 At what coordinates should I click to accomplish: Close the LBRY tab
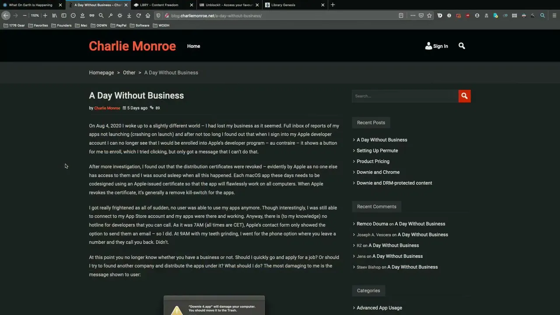click(x=192, y=5)
